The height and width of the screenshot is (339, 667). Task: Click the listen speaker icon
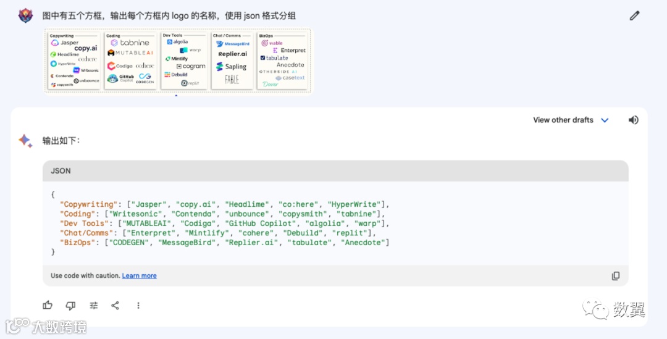[634, 120]
